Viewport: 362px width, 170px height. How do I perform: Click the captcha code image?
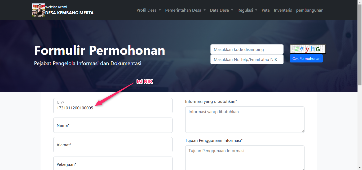308,49
